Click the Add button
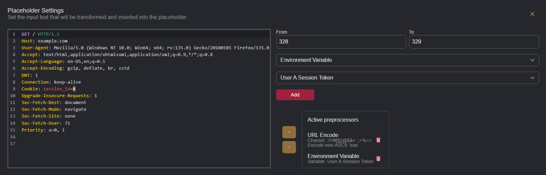The image size is (546, 175). tap(295, 95)
